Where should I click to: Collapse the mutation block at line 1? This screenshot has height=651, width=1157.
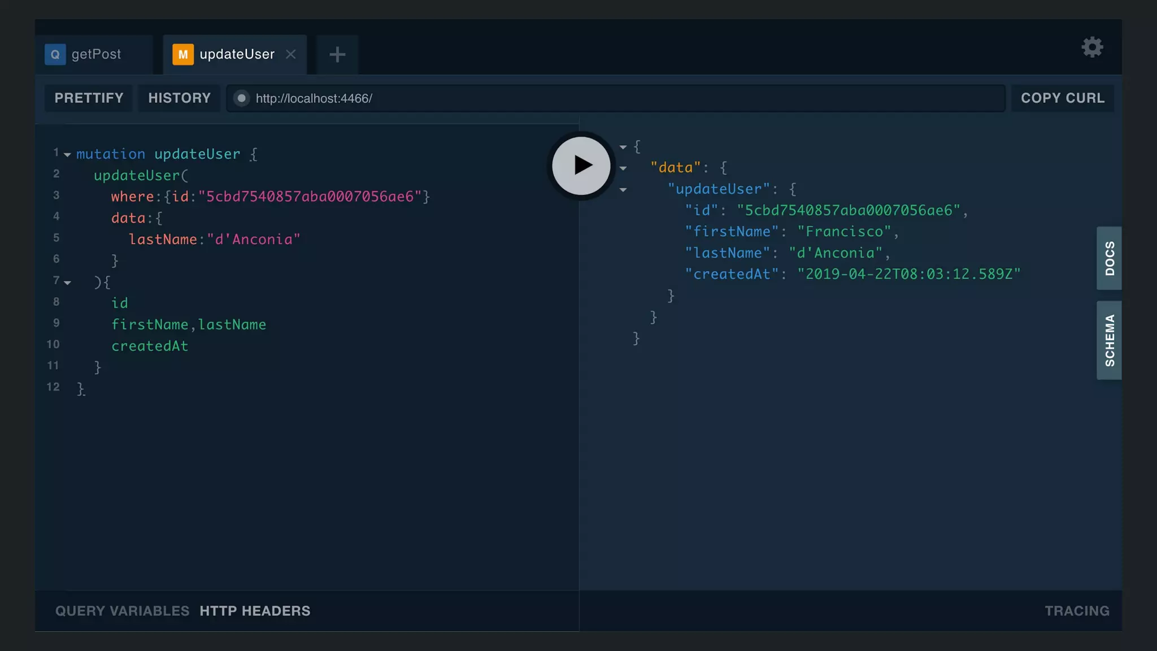pyautogui.click(x=67, y=154)
